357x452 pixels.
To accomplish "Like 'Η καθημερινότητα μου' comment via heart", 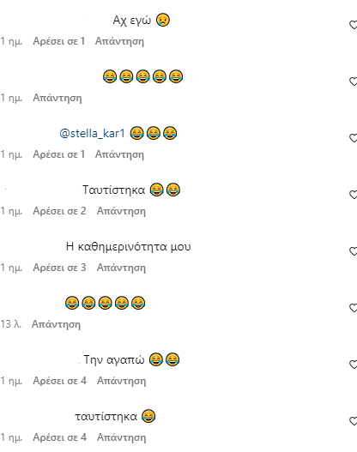I will click(x=354, y=251).
